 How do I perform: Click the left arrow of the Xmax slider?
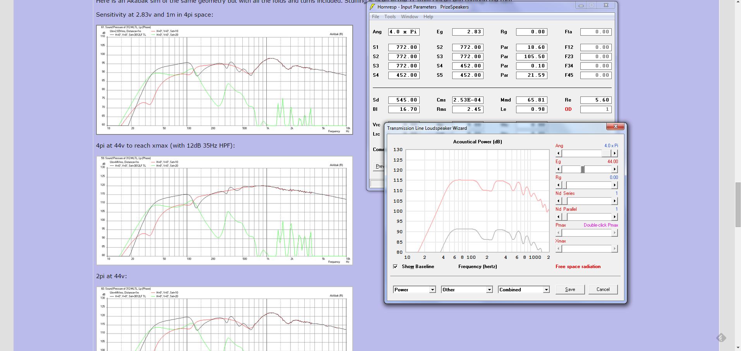558,249
